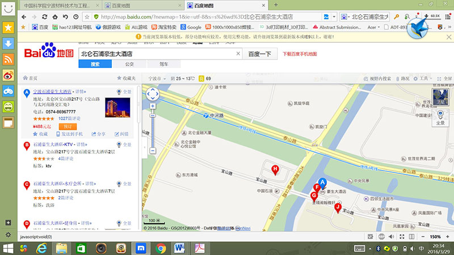Viewport: 454px width, 255px height.
Task: Open the 宁波市 city dropdown
Action: click(155, 78)
